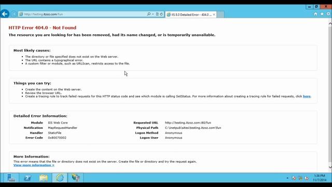
Task: Open Server Manager from the taskbar
Action: pos(11,178)
